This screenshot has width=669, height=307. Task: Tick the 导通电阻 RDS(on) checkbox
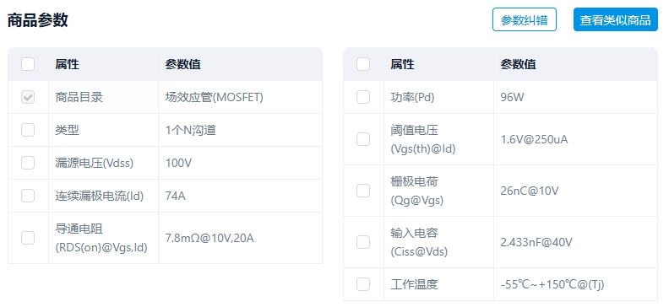(x=28, y=238)
